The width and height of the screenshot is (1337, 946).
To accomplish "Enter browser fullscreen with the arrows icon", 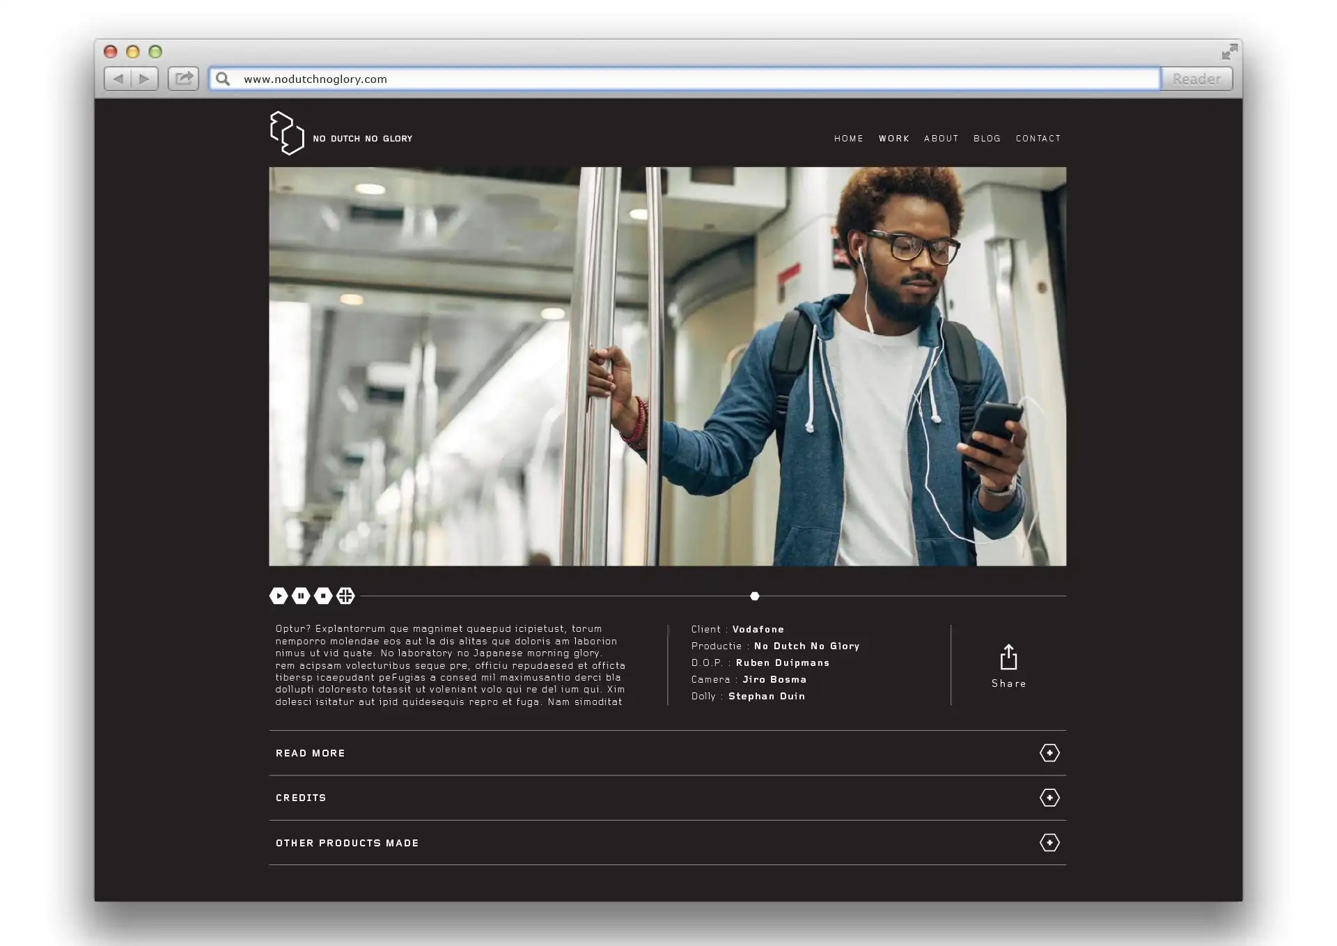I will click(x=1229, y=52).
